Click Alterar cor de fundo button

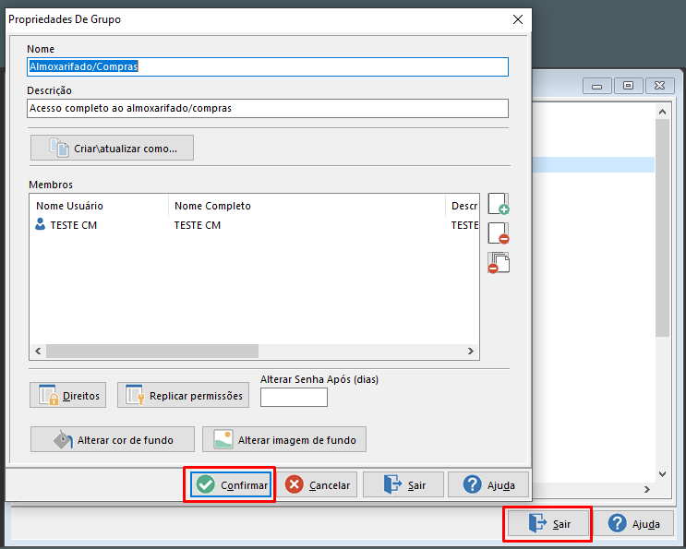click(x=113, y=439)
